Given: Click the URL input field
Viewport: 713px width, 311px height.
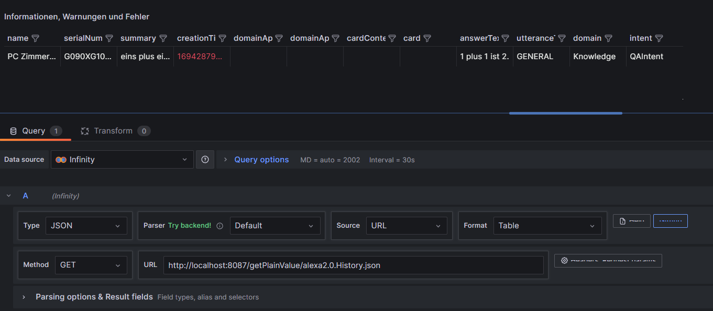Looking at the screenshot, I should pyautogui.click(x=353, y=265).
